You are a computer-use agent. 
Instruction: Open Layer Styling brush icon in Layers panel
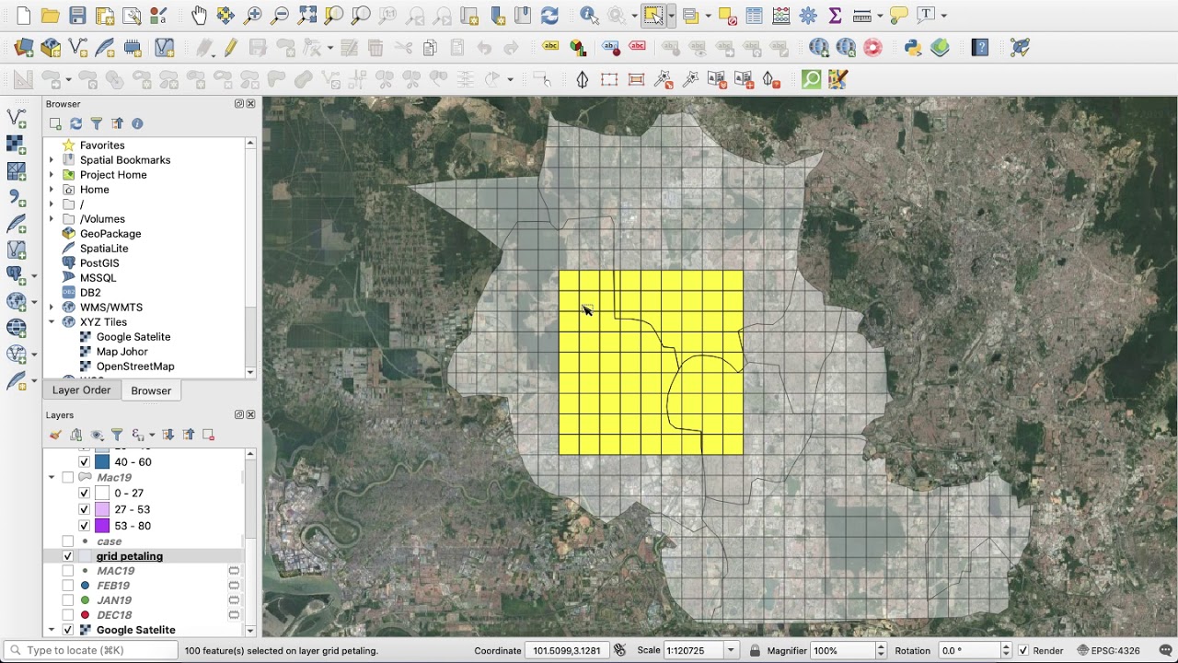[x=55, y=435]
